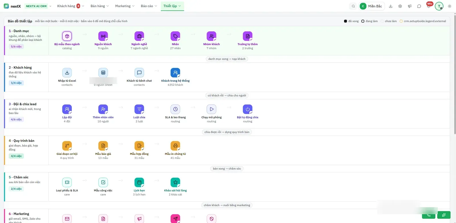Expand the Miền Bắc region selector
The image size is (456, 223).
coord(372,6)
